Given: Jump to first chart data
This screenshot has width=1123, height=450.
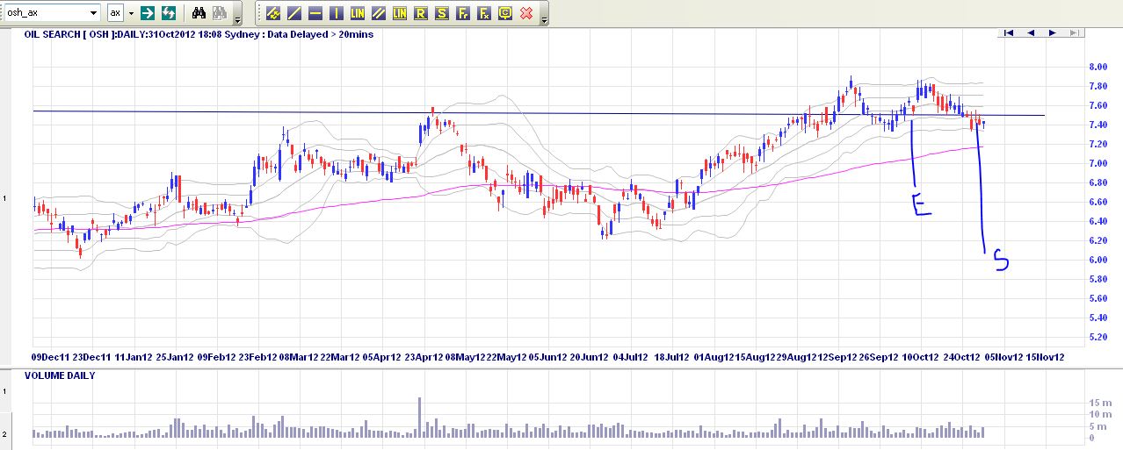Looking at the screenshot, I should coord(1009,32).
